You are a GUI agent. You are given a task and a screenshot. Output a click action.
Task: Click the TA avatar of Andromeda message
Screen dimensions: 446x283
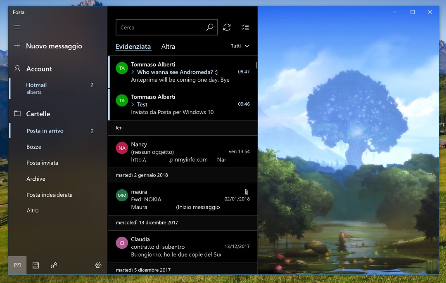122,68
